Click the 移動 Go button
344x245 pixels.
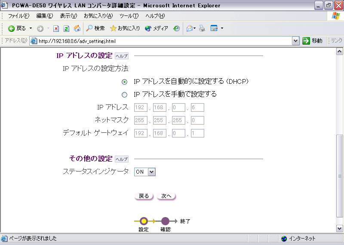312,41
